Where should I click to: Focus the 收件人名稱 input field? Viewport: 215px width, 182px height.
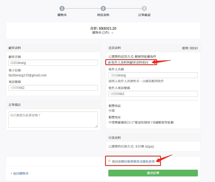[153, 75]
